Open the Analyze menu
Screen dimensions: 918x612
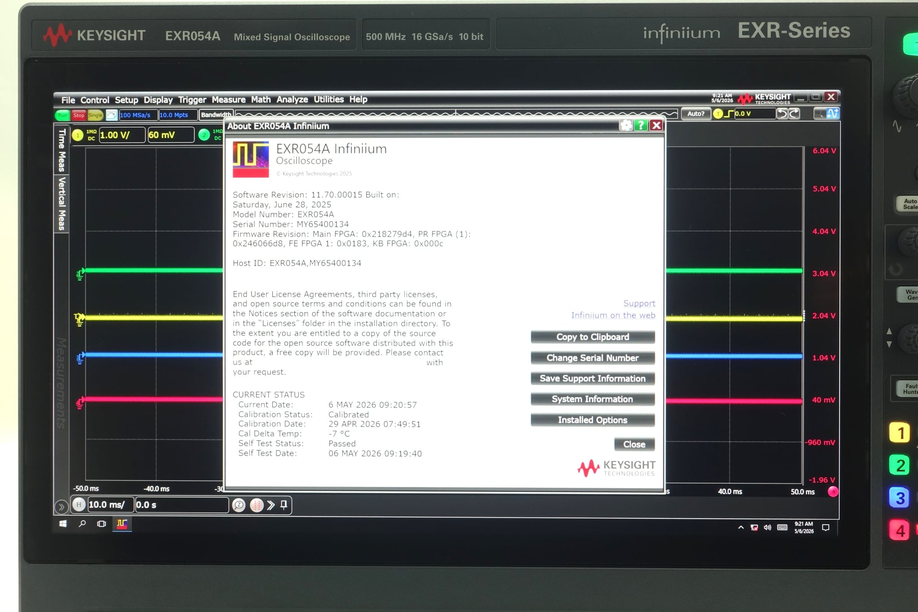292,99
